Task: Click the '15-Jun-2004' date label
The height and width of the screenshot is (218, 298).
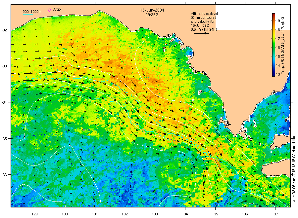Action: [152, 10]
